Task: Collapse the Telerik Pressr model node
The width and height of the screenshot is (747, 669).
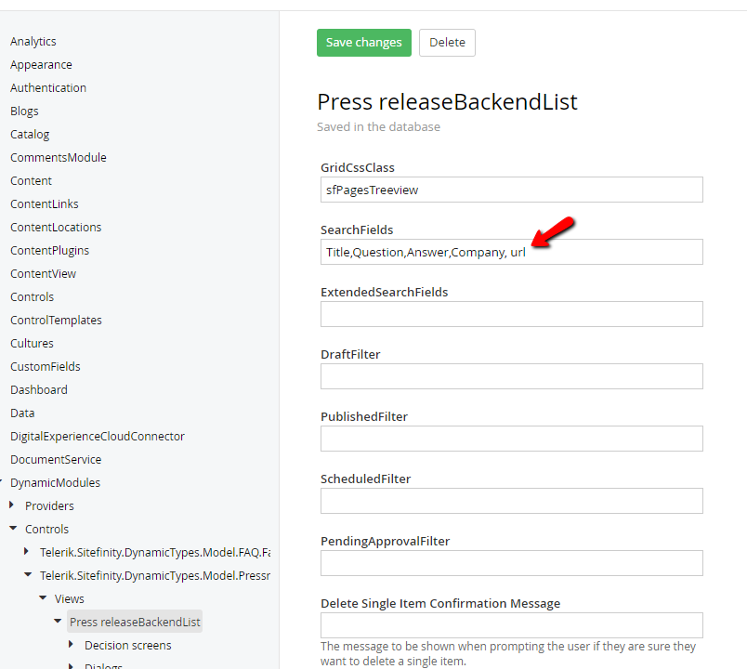Action: (x=28, y=574)
